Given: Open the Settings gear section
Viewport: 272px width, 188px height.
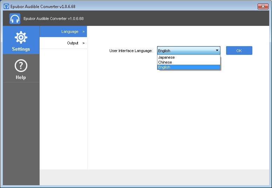Looking at the screenshot, I should coord(21,40).
